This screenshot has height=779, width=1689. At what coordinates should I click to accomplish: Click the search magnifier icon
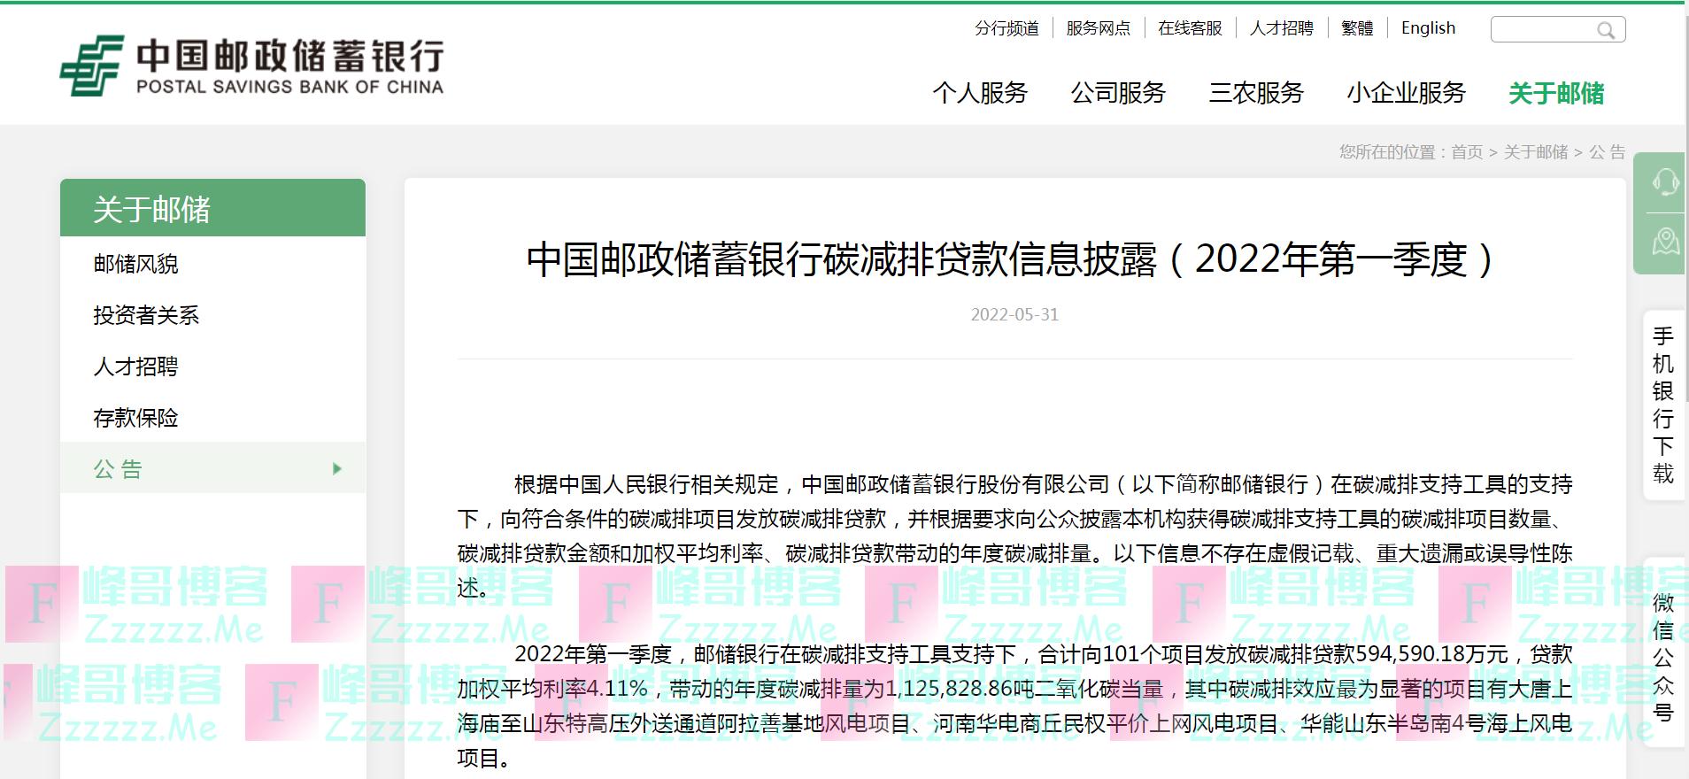click(1606, 30)
